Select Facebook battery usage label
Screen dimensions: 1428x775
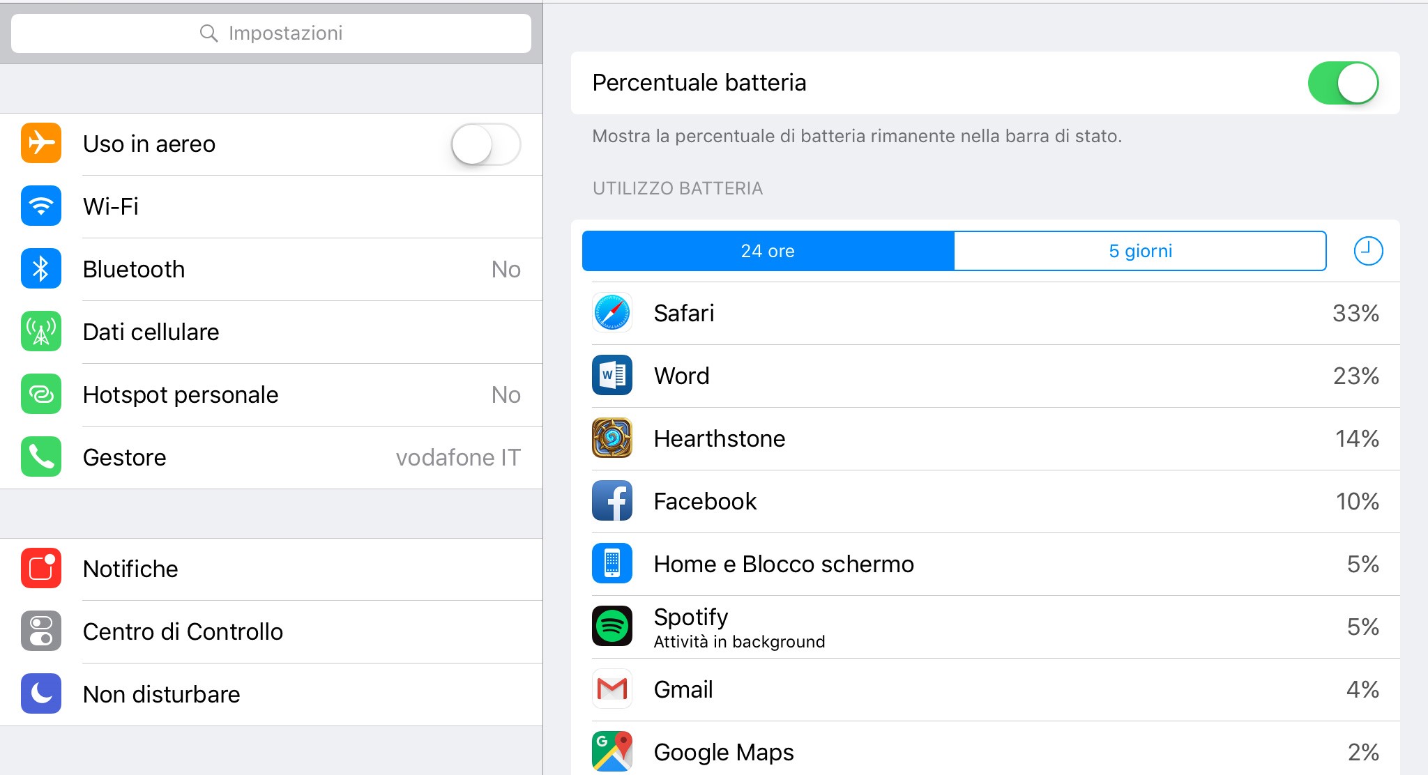point(705,501)
